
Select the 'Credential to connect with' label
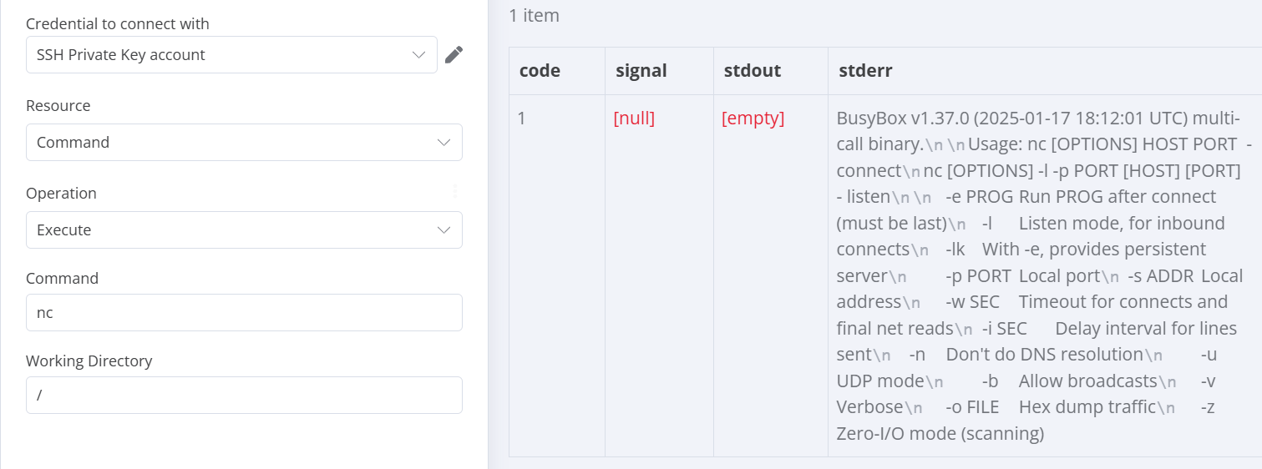pos(118,24)
